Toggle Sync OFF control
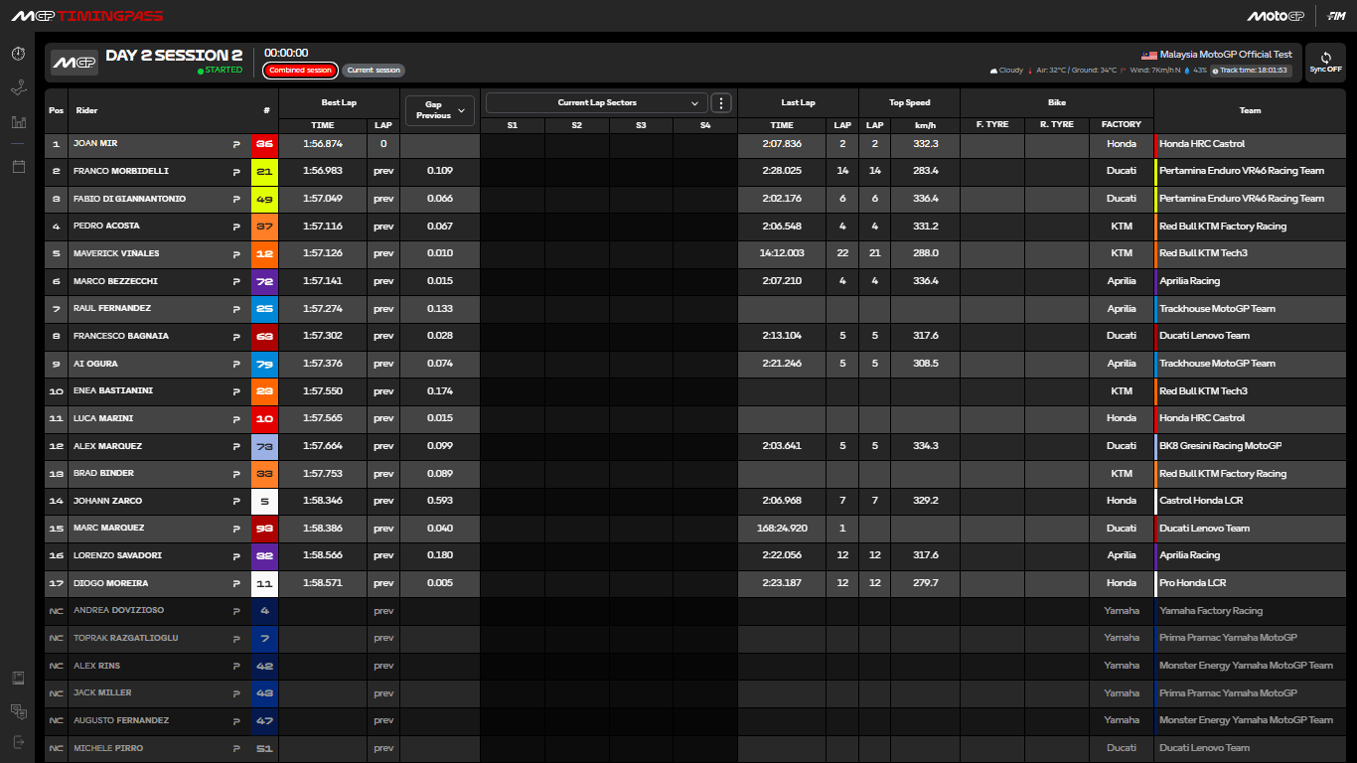Viewport: 1357px width, 763px height. click(1325, 62)
